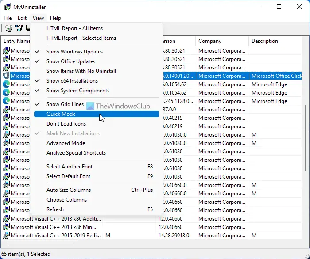Click the MyUninstaller title bar app icon
This screenshot has height=259, width=310.
(x=8, y=7)
